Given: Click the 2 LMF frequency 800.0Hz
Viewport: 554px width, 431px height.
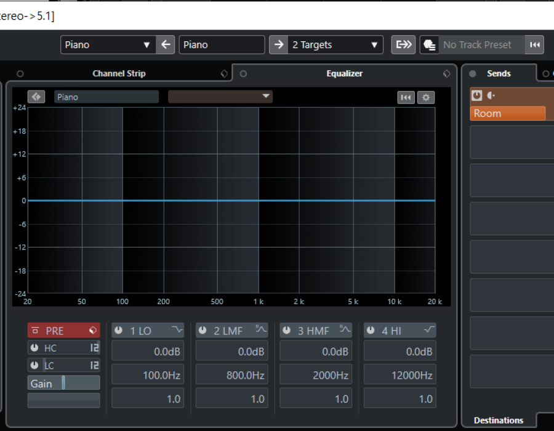Looking at the screenshot, I should tap(232, 374).
